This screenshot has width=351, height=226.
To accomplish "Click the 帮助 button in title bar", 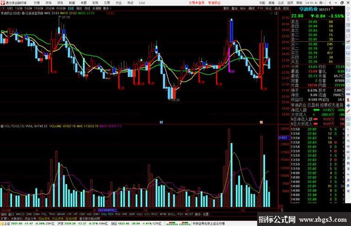I will (299, 3).
